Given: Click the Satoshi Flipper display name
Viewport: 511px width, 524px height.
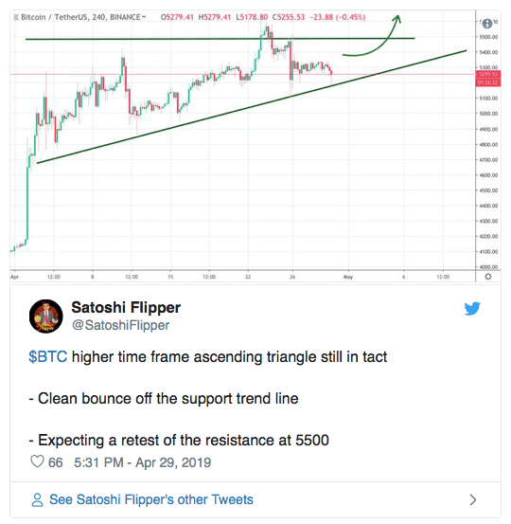Looking at the screenshot, I should tap(126, 307).
